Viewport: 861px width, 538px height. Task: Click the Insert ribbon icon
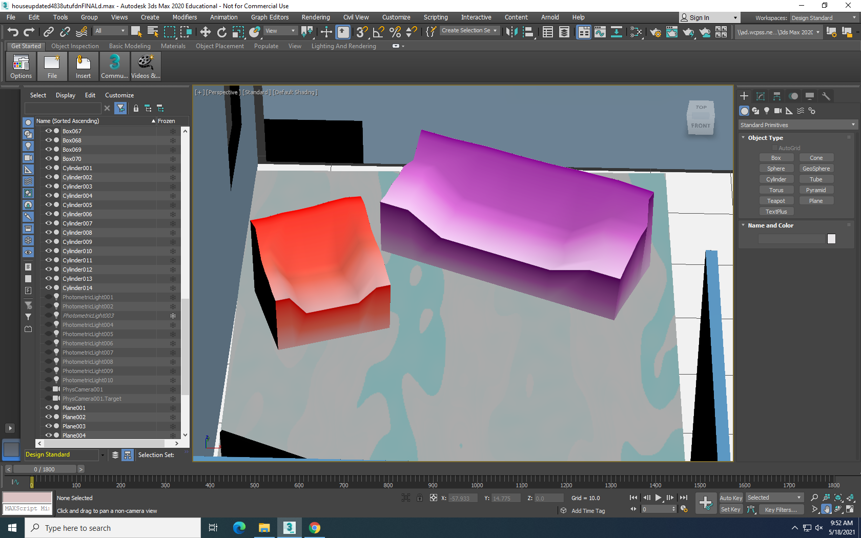[x=83, y=67]
